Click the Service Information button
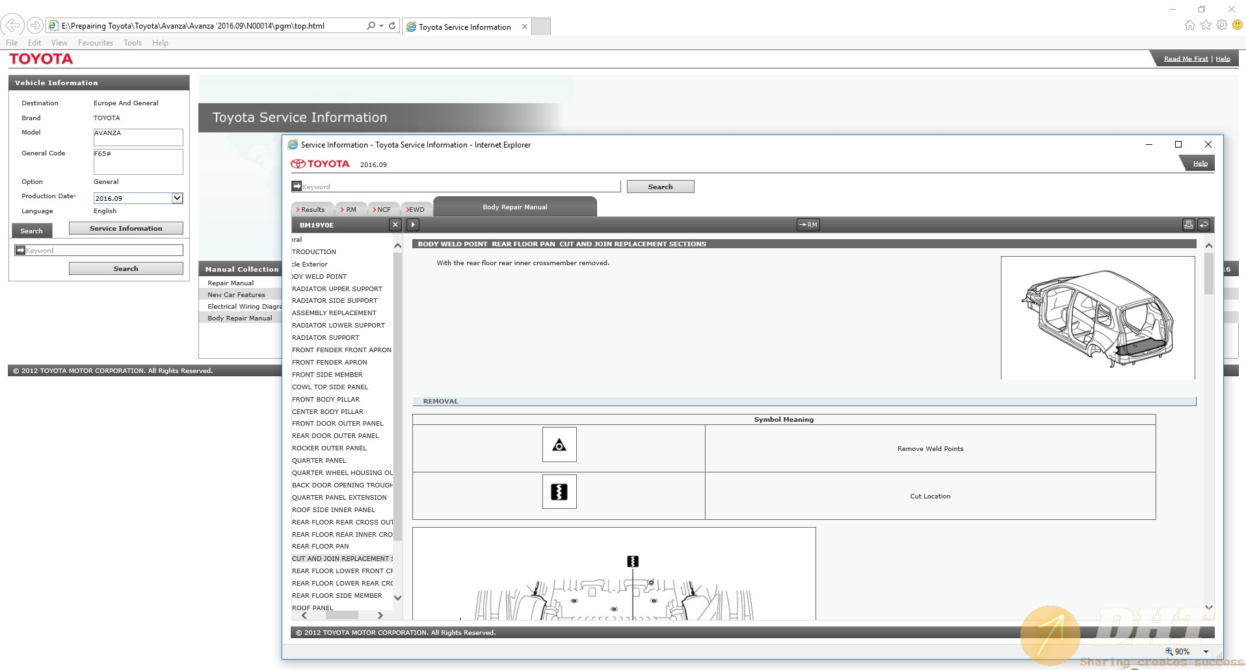Screen dimensions: 1246x670 point(126,228)
